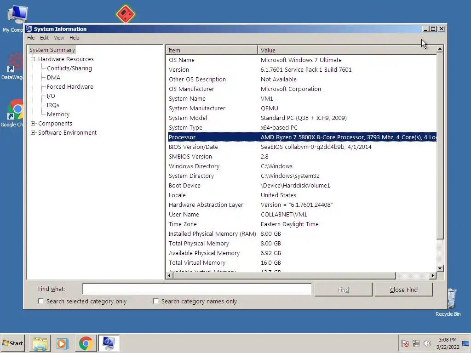The width and height of the screenshot is (471, 353).
Task: Open volume speaker tray icon
Action: (x=427, y=343)
